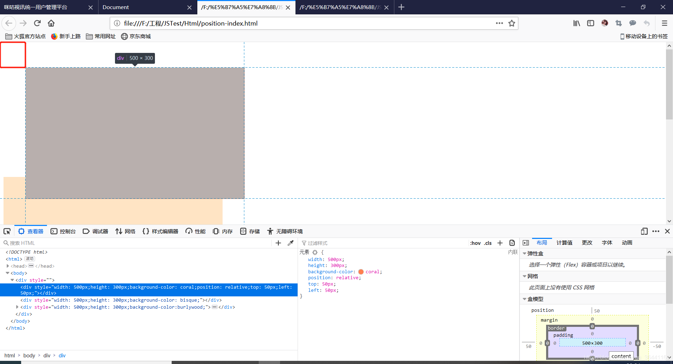This screenshot has width=673, height=364.
Task: Click the 过滤样式 filter styles field
Action: (384, 243)
